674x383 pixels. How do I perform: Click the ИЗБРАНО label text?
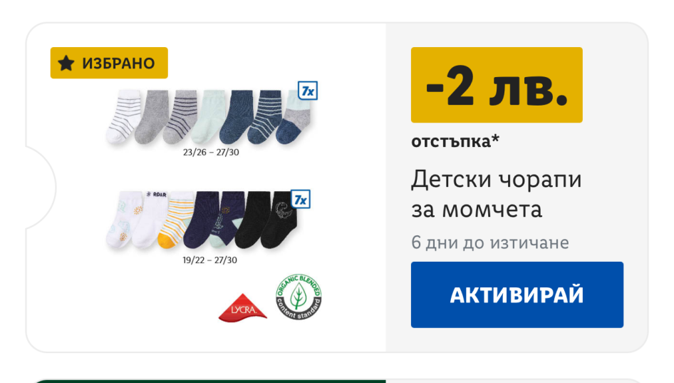point(119,63)
